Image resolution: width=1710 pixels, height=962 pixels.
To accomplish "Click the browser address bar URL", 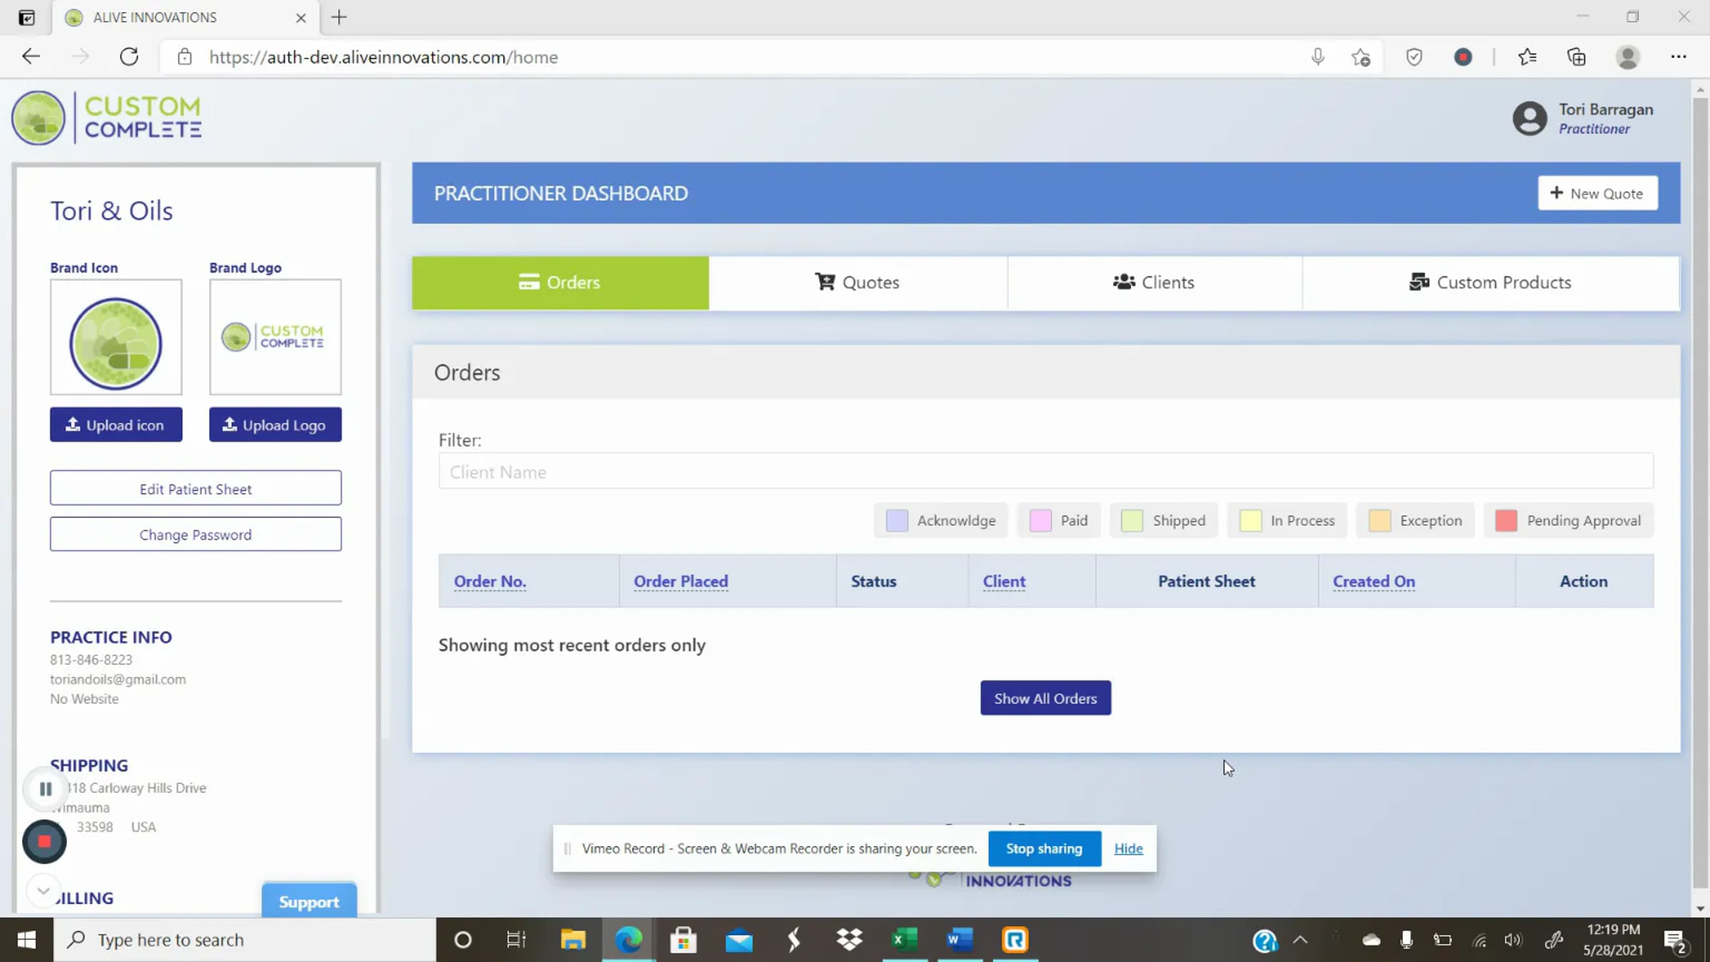I will [x=383, y=57].
